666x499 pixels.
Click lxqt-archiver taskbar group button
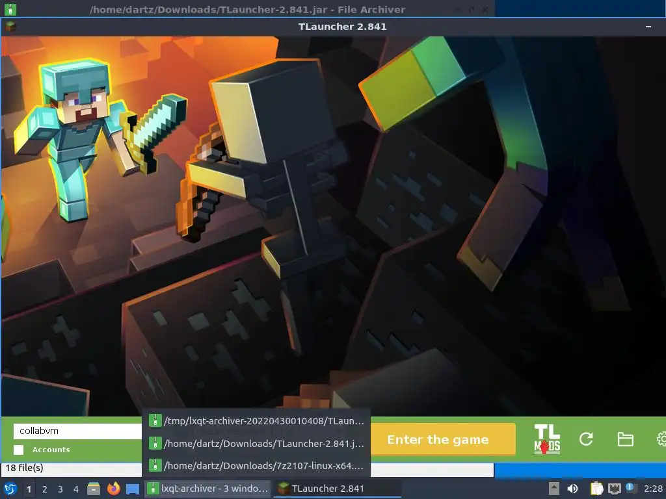tap(207, 489)
